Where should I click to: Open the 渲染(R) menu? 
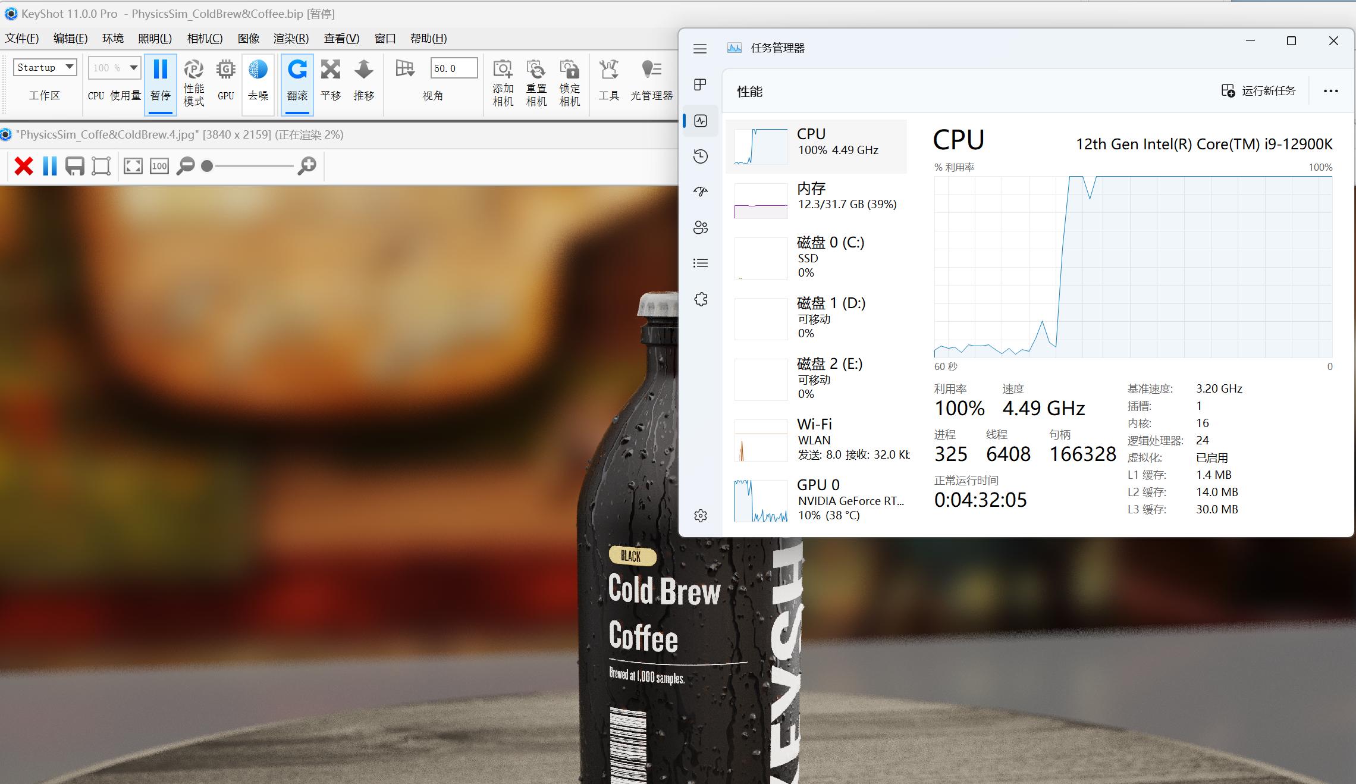point(290,38)
